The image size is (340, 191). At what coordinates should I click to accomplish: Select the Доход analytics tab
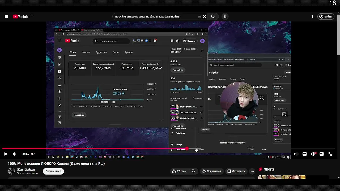(x=116, y=52)
